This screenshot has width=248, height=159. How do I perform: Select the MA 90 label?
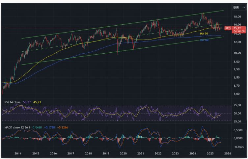pyautogui.click(x=204, y=34)
